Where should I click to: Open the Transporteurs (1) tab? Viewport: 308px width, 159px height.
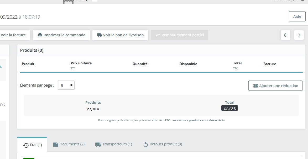(113, 144)
